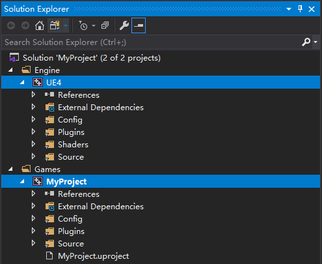The height and width of the screenshot is (264, 322).
Task: Click the Plugins folder icon under UE4
Action: click(49, 132)
